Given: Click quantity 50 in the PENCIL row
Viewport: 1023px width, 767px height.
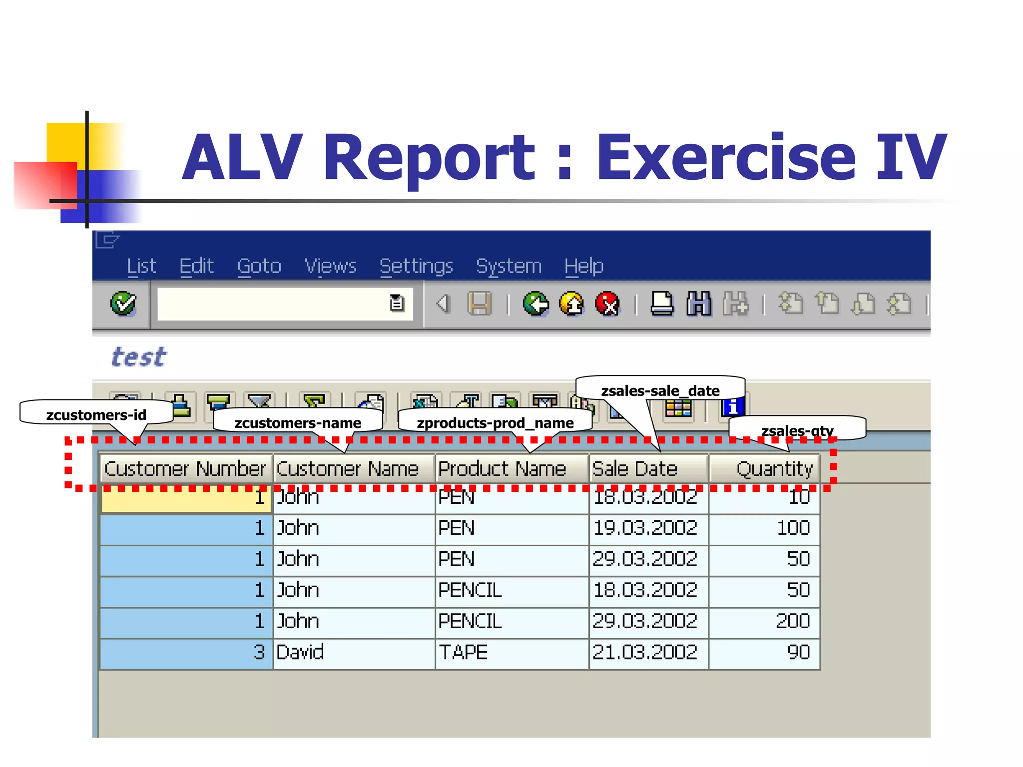Looking at the screenshot, I should pos(764,591).
